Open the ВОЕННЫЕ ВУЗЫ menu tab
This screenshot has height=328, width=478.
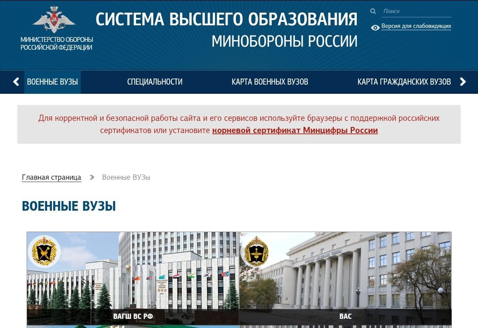point(52,82)
